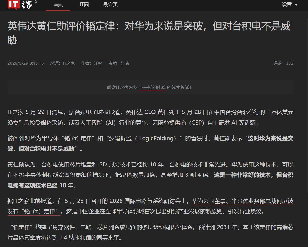Switch to the IT圈 tab

pyautogui.click(x=84, y=4)
